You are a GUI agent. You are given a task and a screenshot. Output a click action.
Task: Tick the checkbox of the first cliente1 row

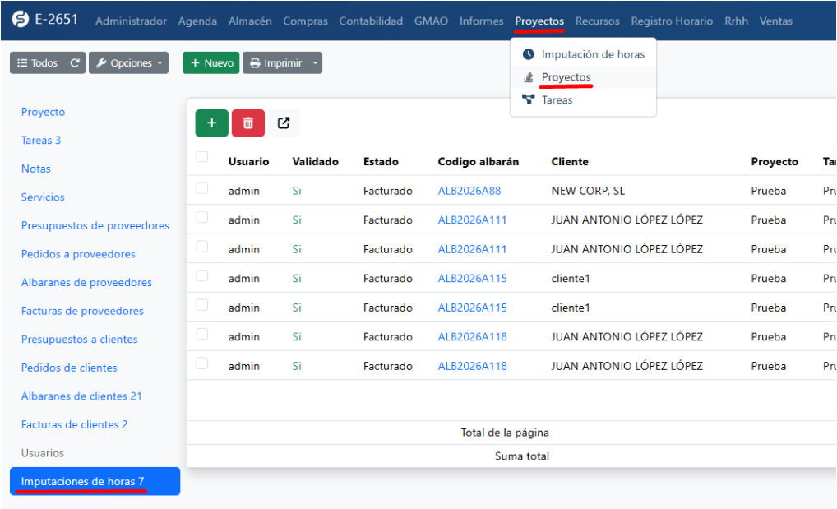(x=202, y=276)
